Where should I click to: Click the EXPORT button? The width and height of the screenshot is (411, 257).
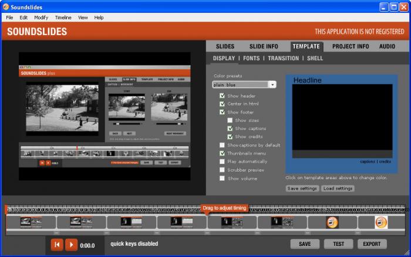tap(372, 244)
